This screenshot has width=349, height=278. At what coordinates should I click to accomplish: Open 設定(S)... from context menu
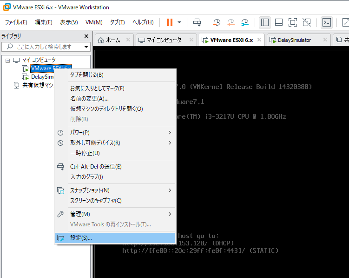point(115,238)
